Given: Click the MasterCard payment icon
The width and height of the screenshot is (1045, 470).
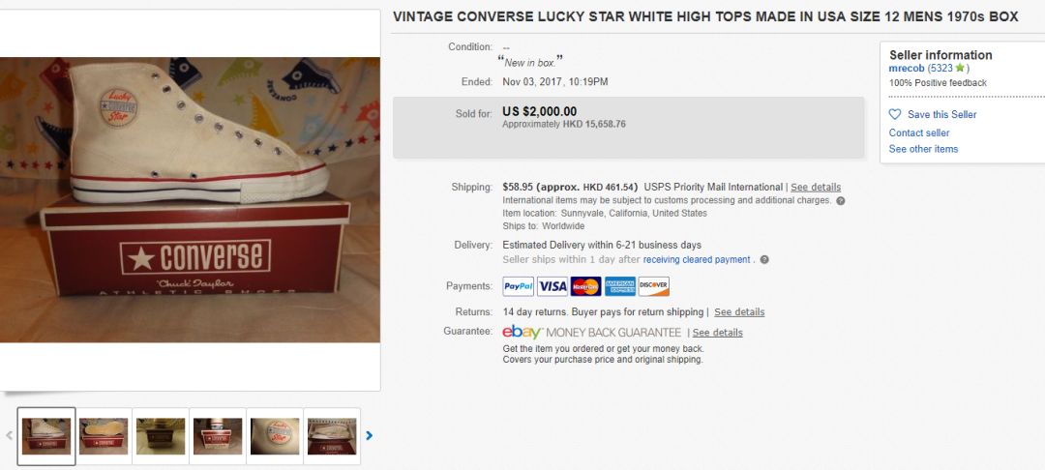Looking at the screenshot, I should click(x=586, y=286).
